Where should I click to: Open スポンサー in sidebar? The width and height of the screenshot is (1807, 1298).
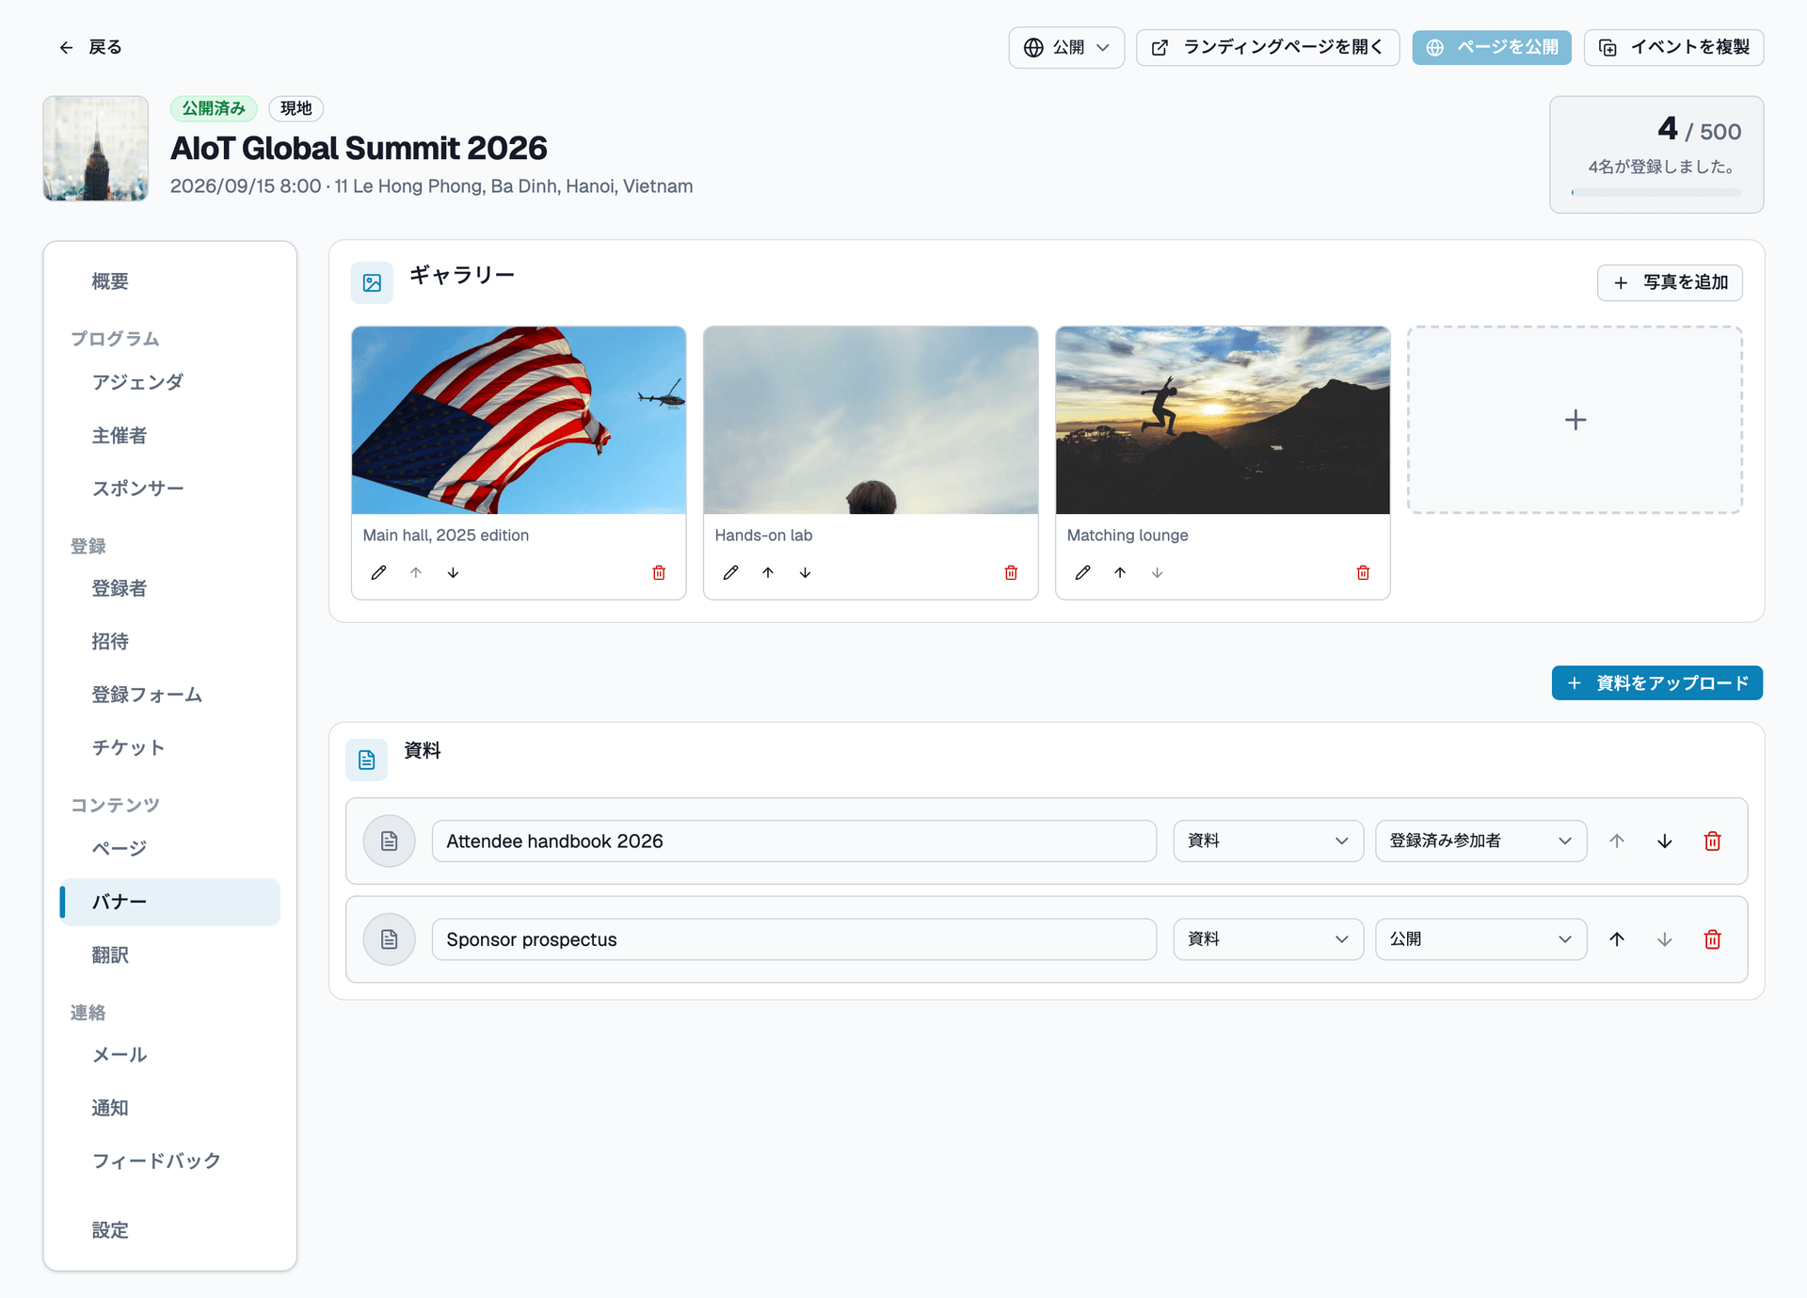(169, 489)
